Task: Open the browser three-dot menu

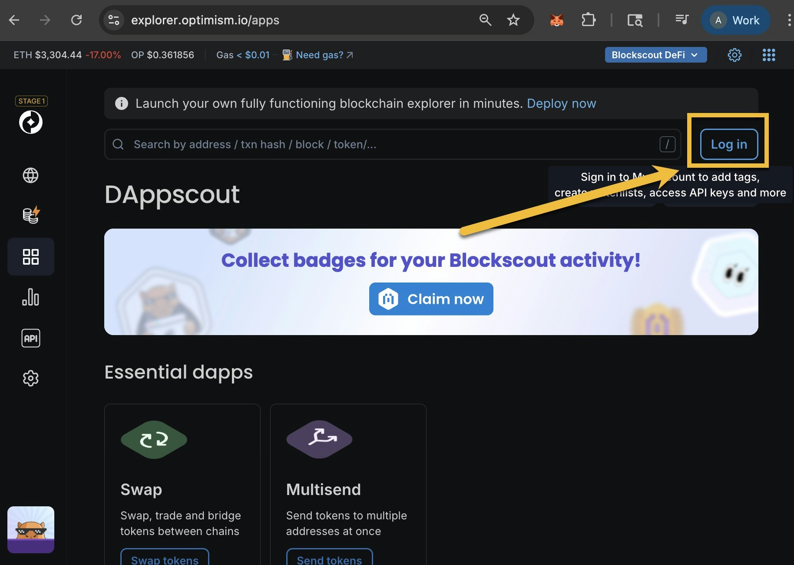Action: [x=789, y=20]
